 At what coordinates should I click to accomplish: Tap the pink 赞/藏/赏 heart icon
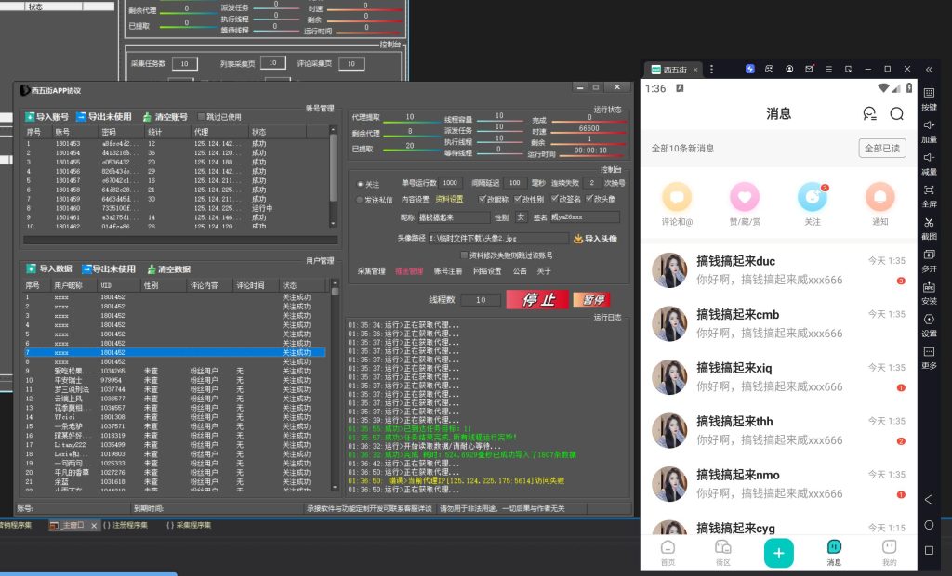[745, 196]
